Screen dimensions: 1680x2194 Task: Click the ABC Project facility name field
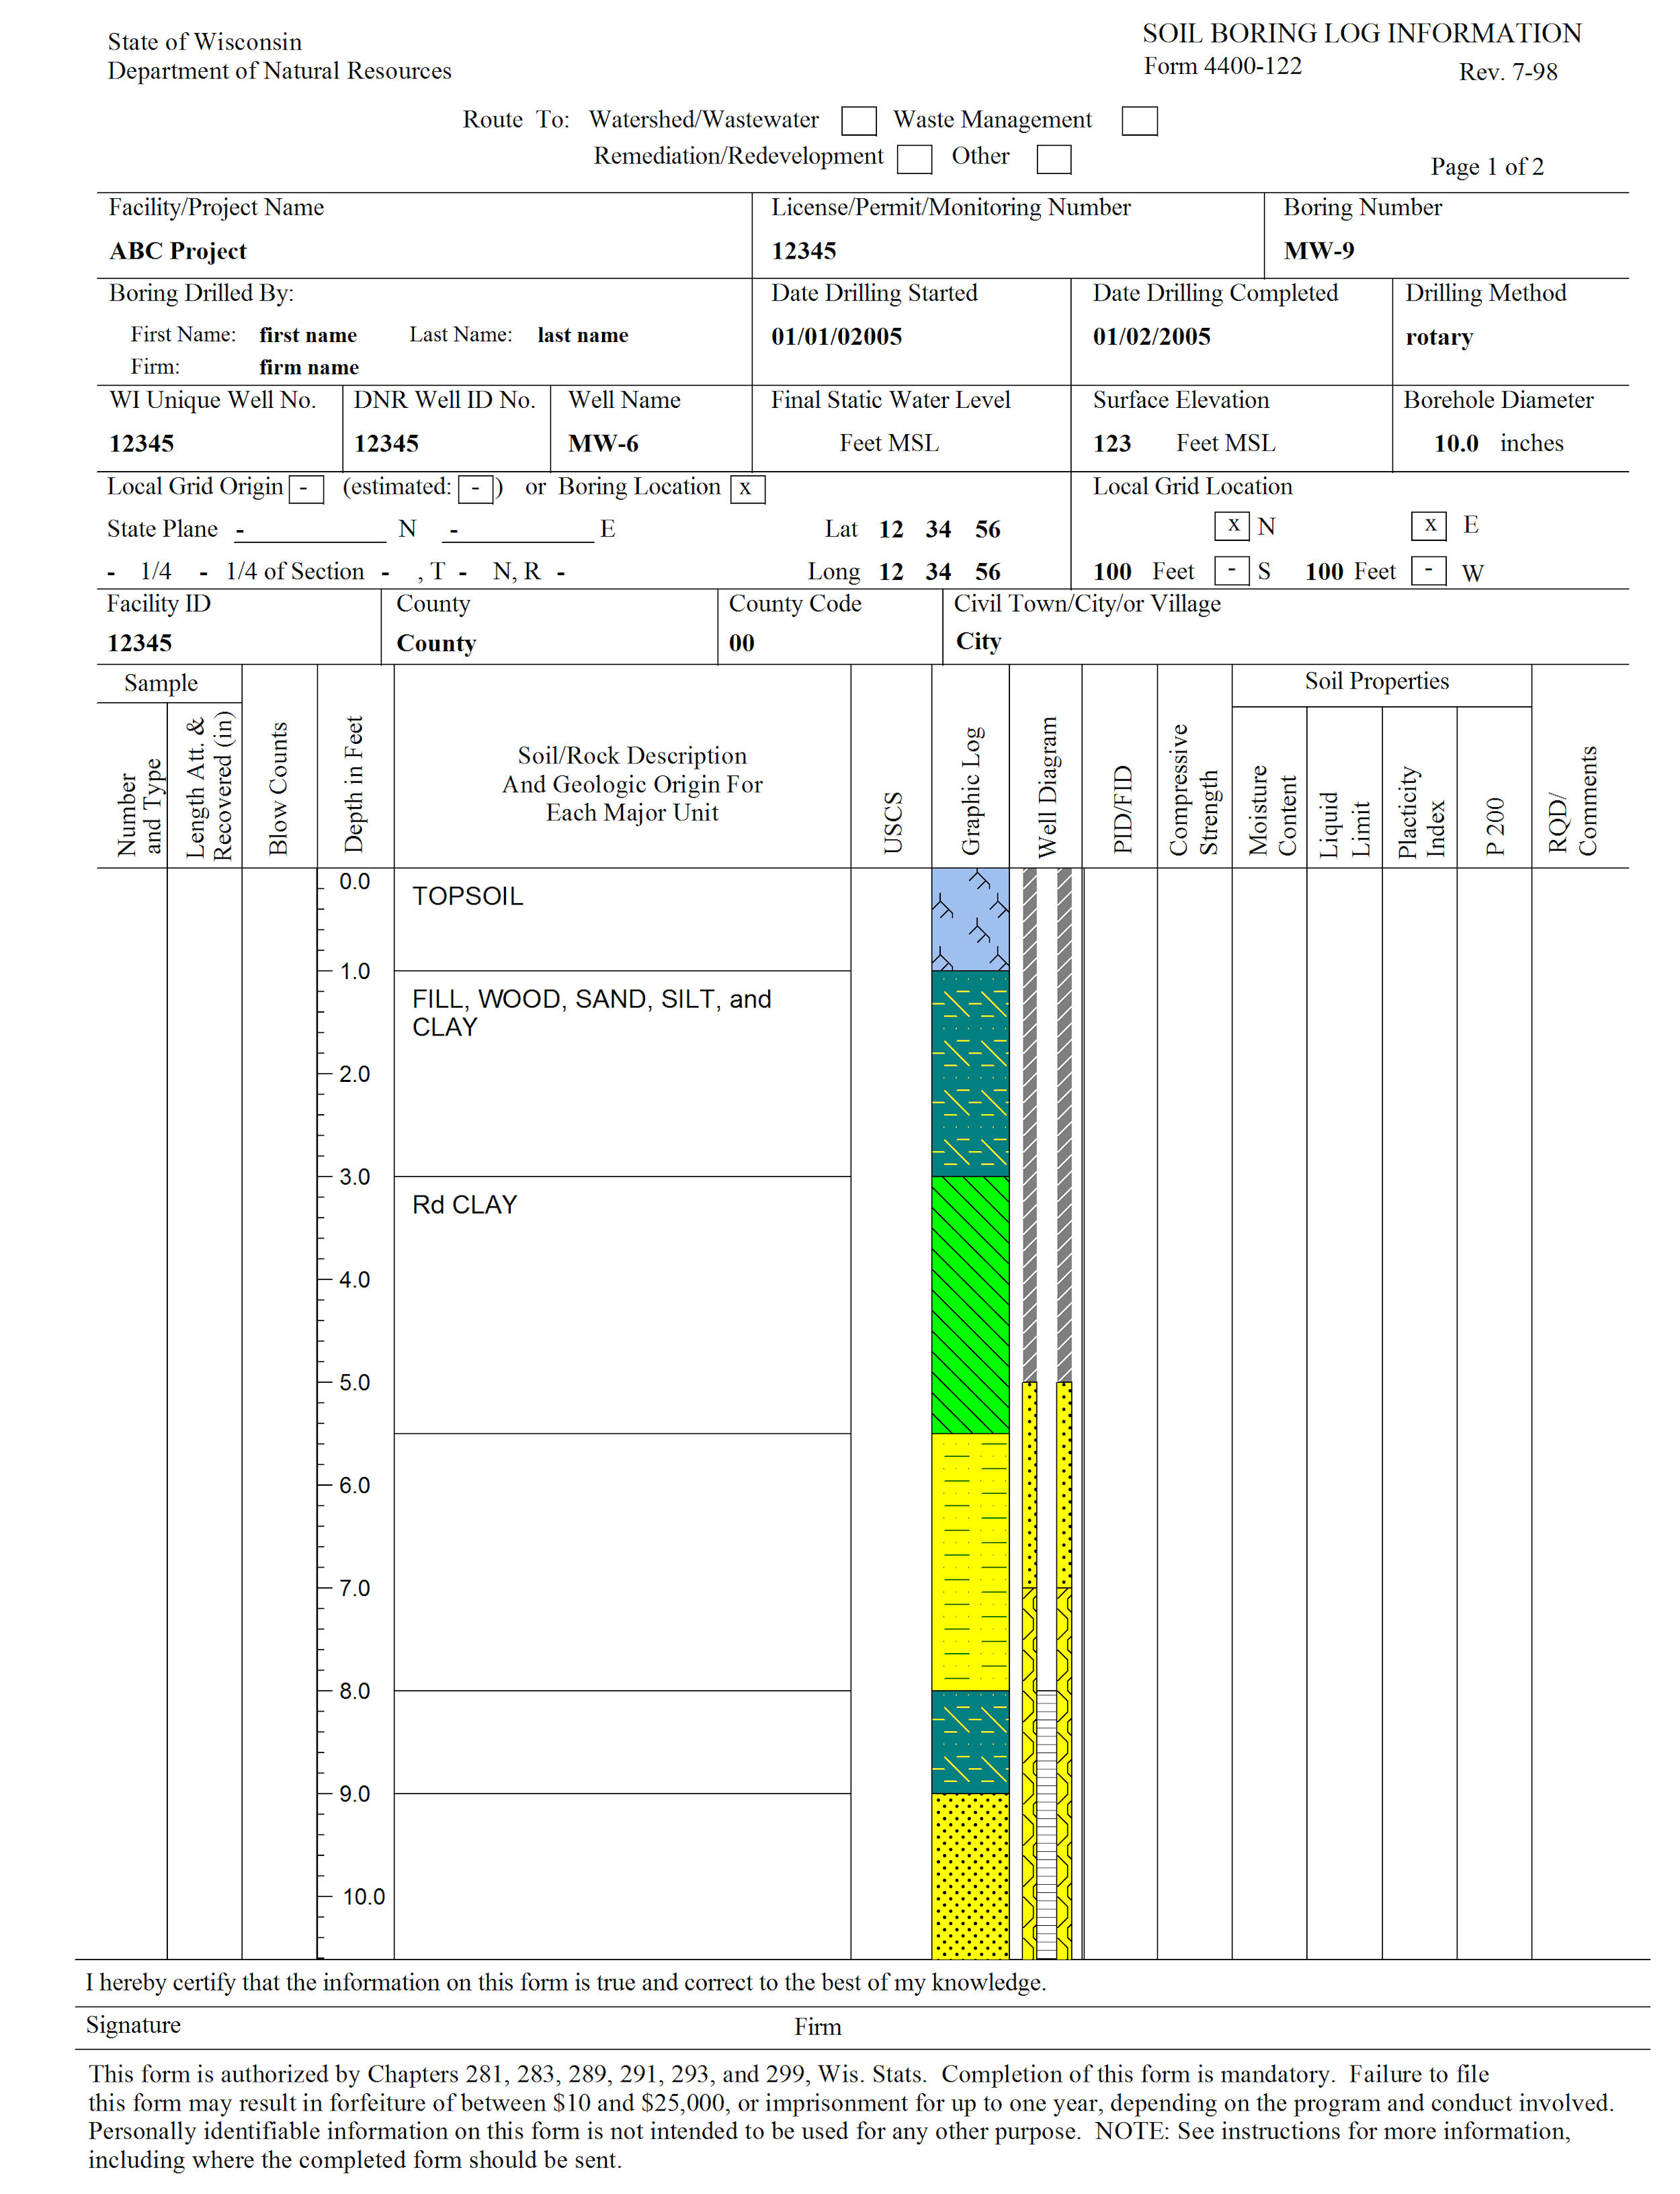(178, 251)
